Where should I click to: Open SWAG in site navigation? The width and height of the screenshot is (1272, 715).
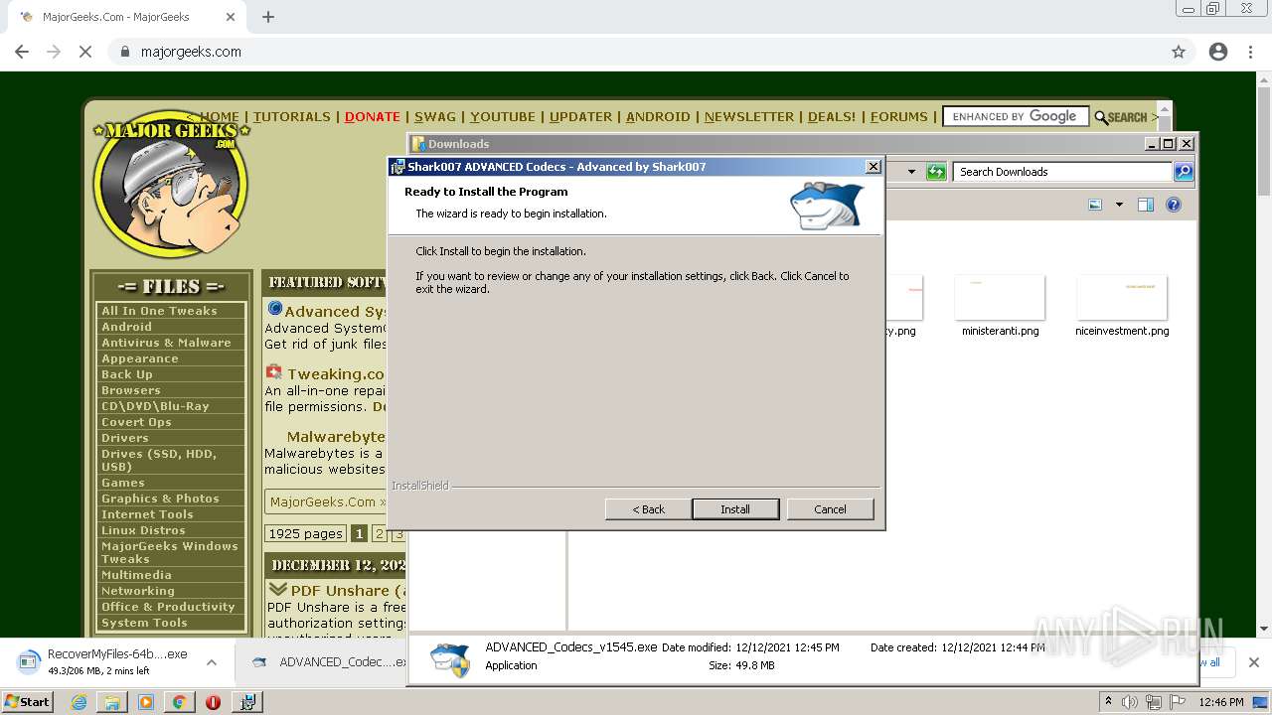[x=434, y=116]
